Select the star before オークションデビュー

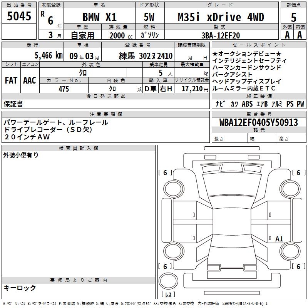(215, 54)
